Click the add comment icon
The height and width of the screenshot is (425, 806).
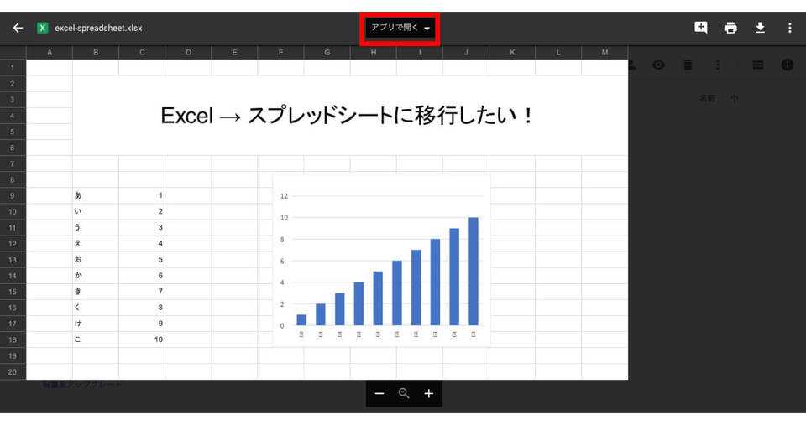[x=701, y=28]
